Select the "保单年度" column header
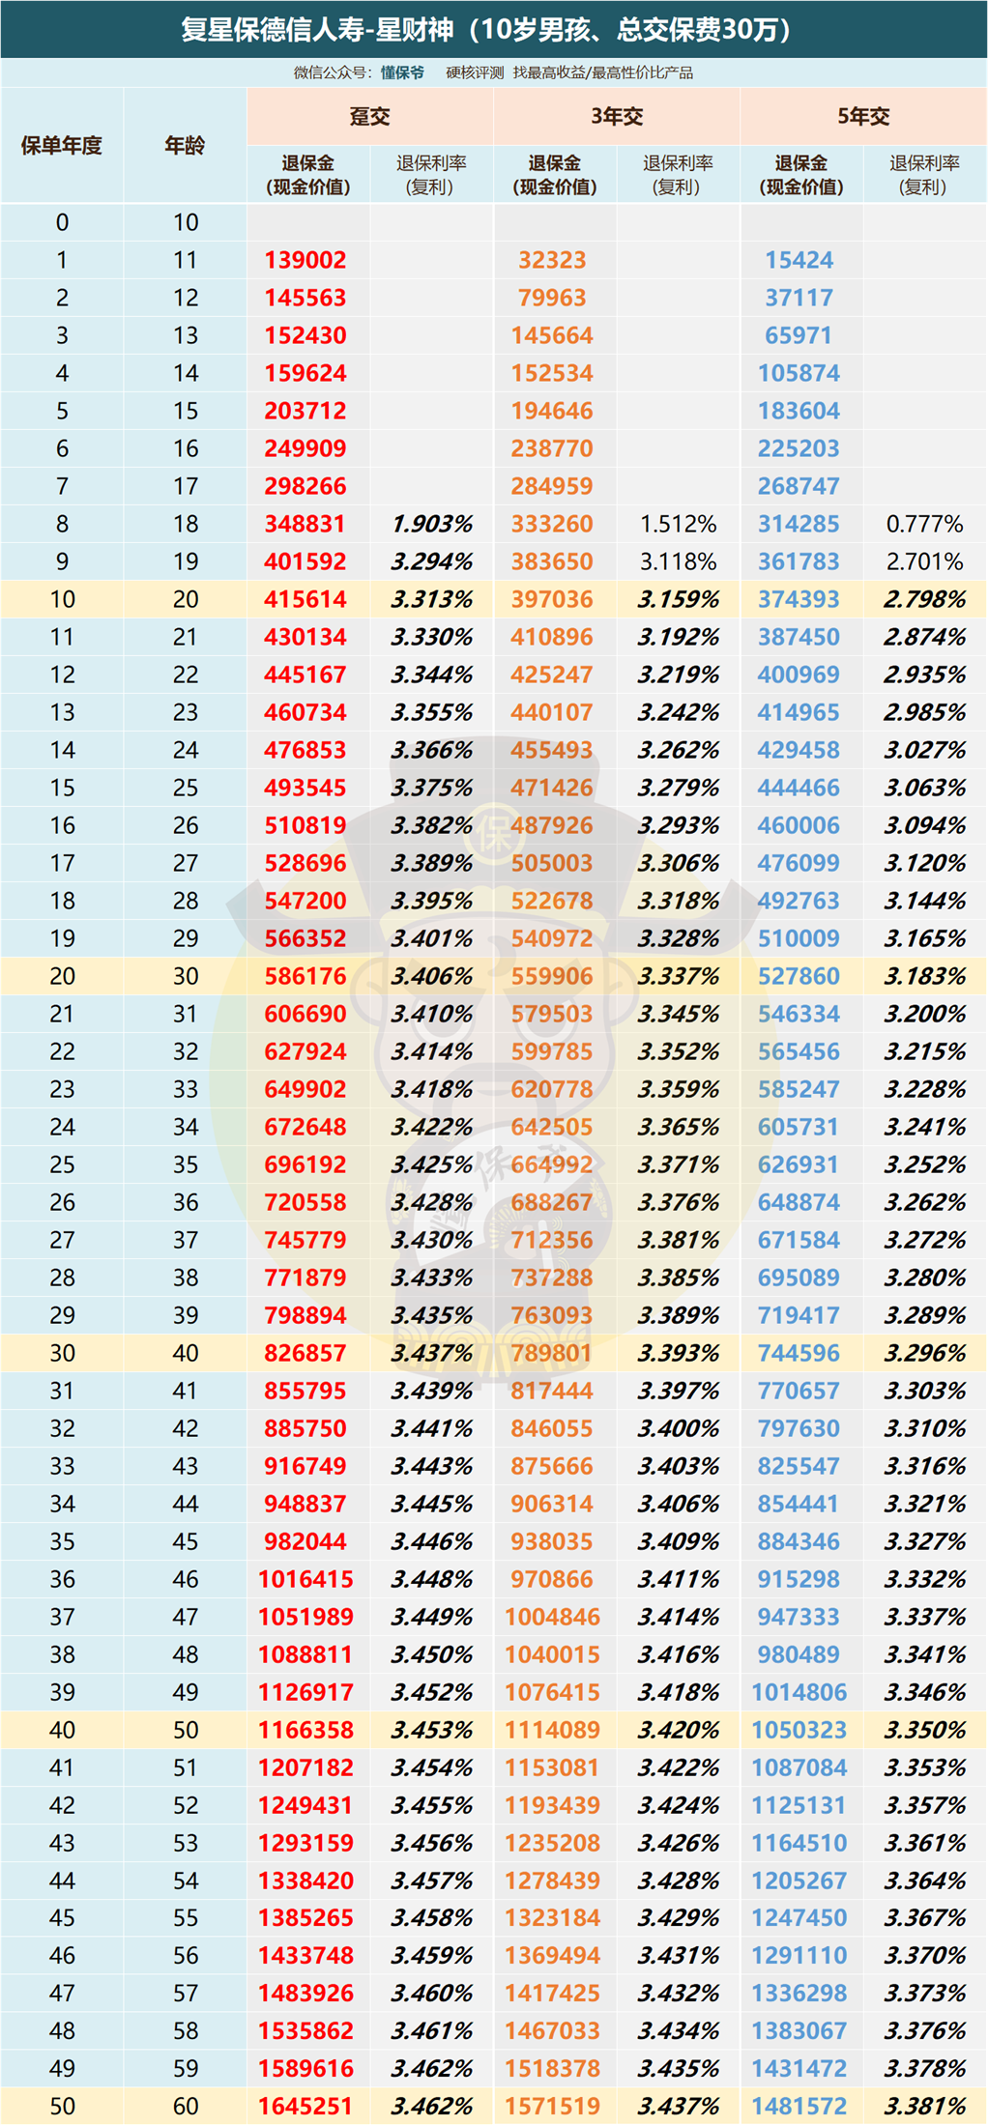Screen dimensions: 988x2126 (x=62, y=146)
